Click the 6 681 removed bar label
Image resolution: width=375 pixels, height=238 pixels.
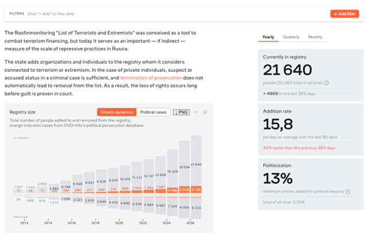[x=160, y=206]
